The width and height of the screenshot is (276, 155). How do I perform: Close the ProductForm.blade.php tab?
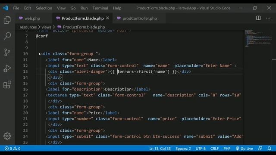tap(107, 18)
